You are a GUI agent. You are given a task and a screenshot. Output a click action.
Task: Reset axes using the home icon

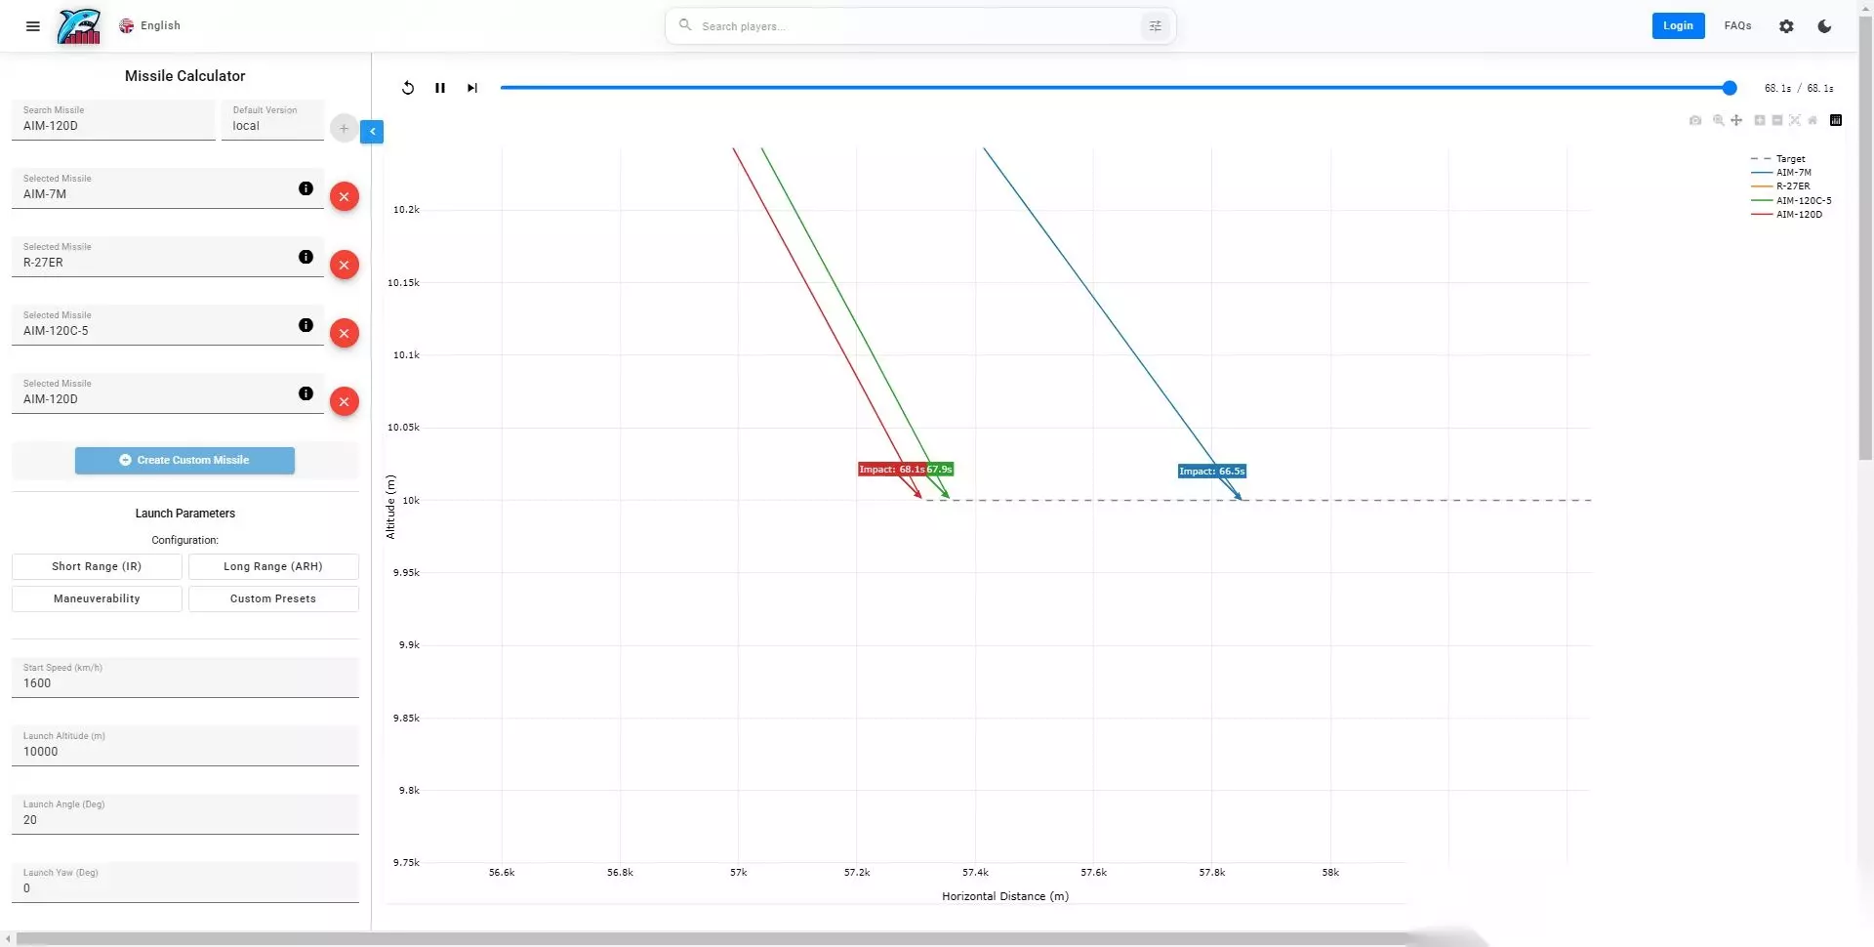tap(1813, 120)
